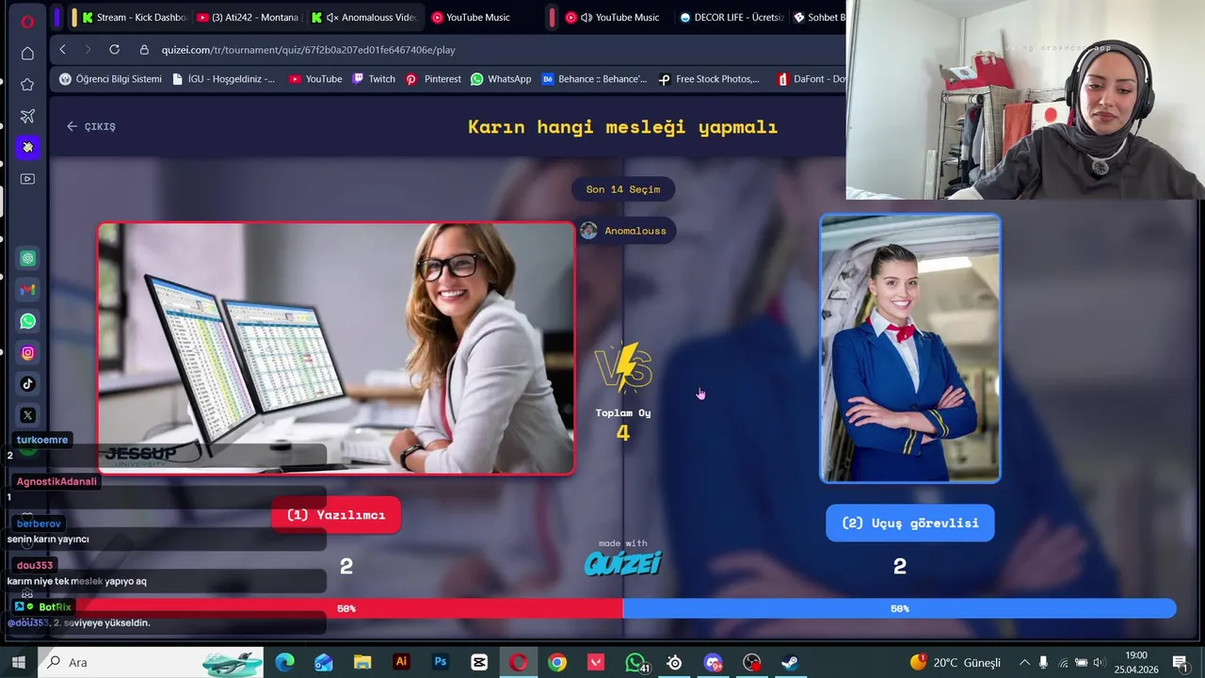Switch to Anomalouss Video tab
This screenshot has height=678, width=1205.
(364, 17)
